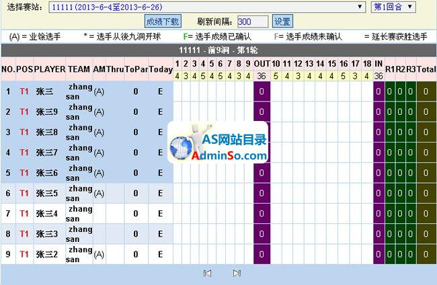This screenshot has height=285, width=437.
Task: Open the tournament station selection dropdown
Action: [207, 7]
